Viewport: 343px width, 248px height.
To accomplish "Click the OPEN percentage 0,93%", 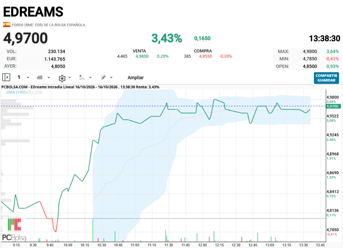I will click(x=332, y=66).
